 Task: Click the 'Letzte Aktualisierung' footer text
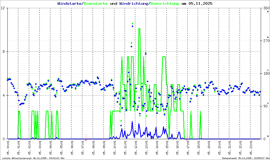(x=34, y=158)
